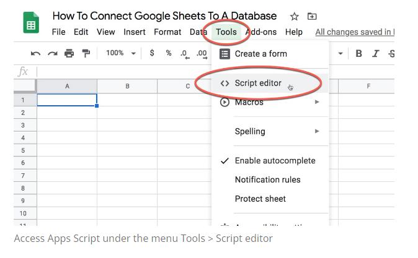The image size is (418, 258).
Task: Format selection as currency
Action: (152, 54)
